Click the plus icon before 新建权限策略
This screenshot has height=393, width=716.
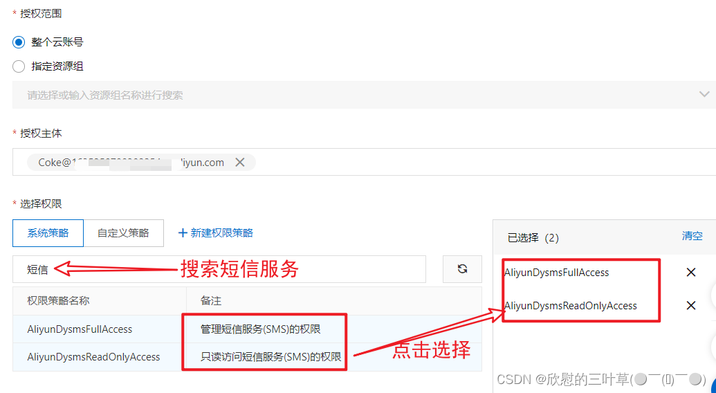click(x=183, y=232)
